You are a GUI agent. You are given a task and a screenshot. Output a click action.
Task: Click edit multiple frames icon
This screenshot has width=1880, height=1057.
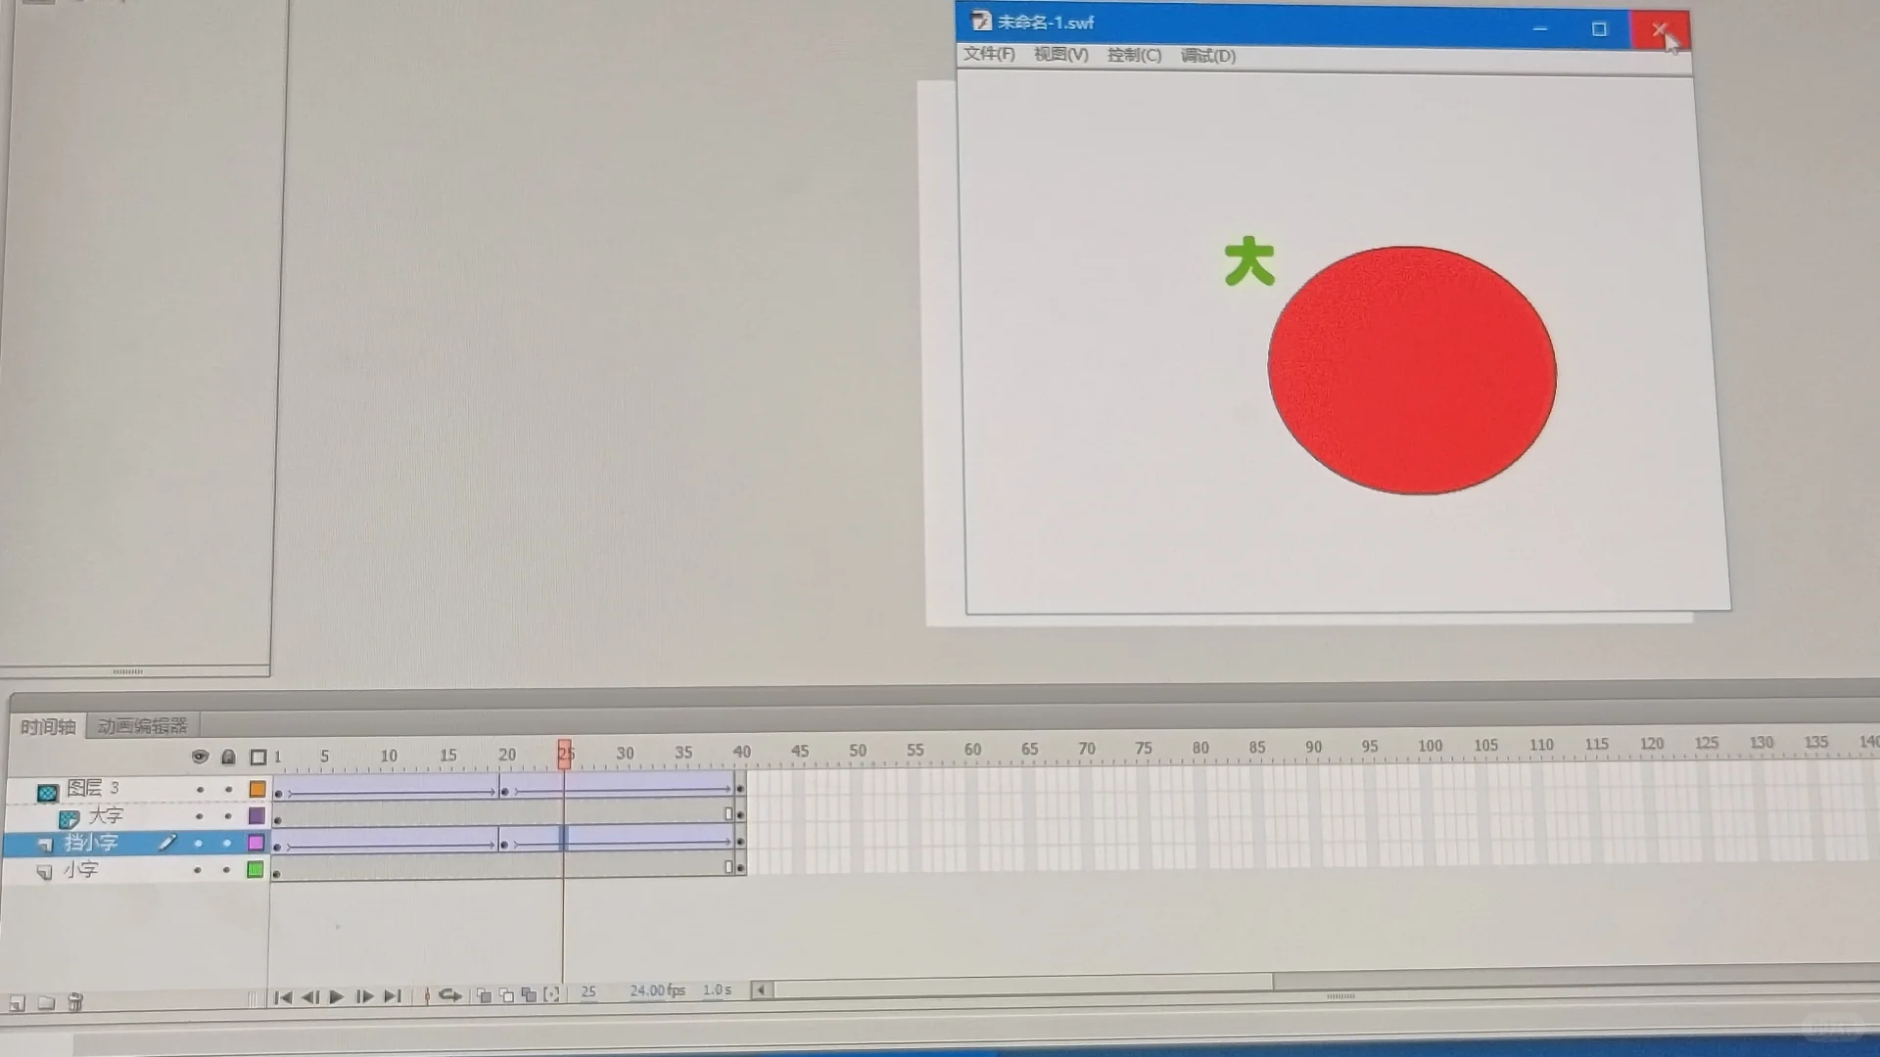529,995
